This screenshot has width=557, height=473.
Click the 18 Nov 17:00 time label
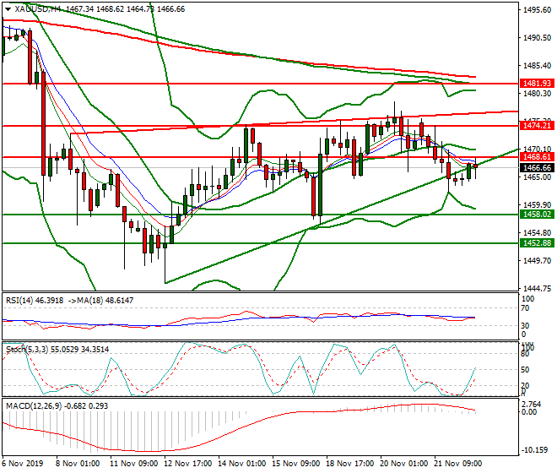coord(350,464)
